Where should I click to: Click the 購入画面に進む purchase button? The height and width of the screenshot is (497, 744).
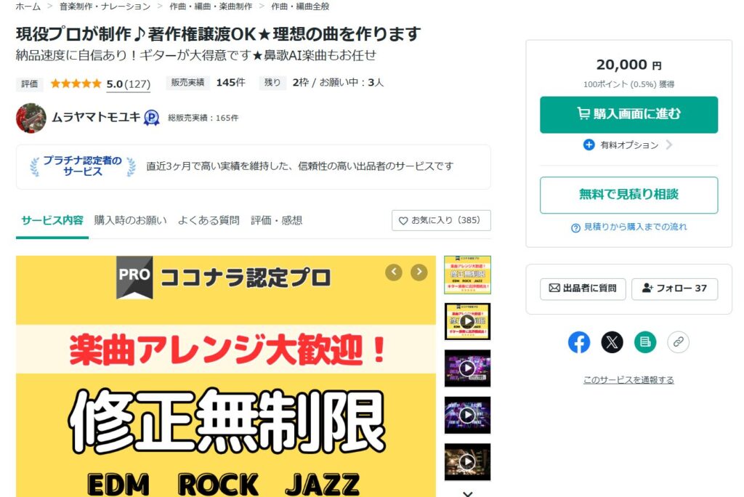pyautogui.click(x=628, y=114)
